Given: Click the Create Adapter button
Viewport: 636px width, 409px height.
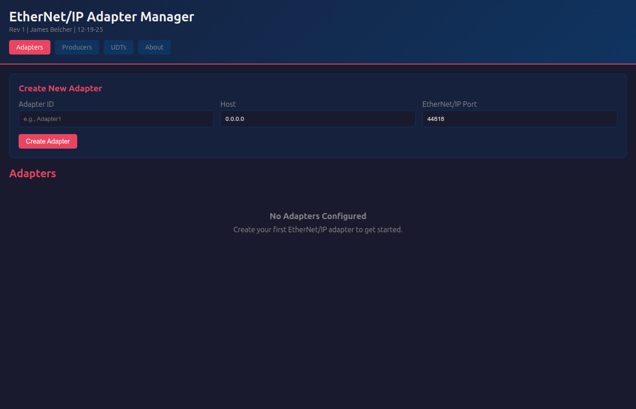Looking at the screenshot, I should [48, 141].
